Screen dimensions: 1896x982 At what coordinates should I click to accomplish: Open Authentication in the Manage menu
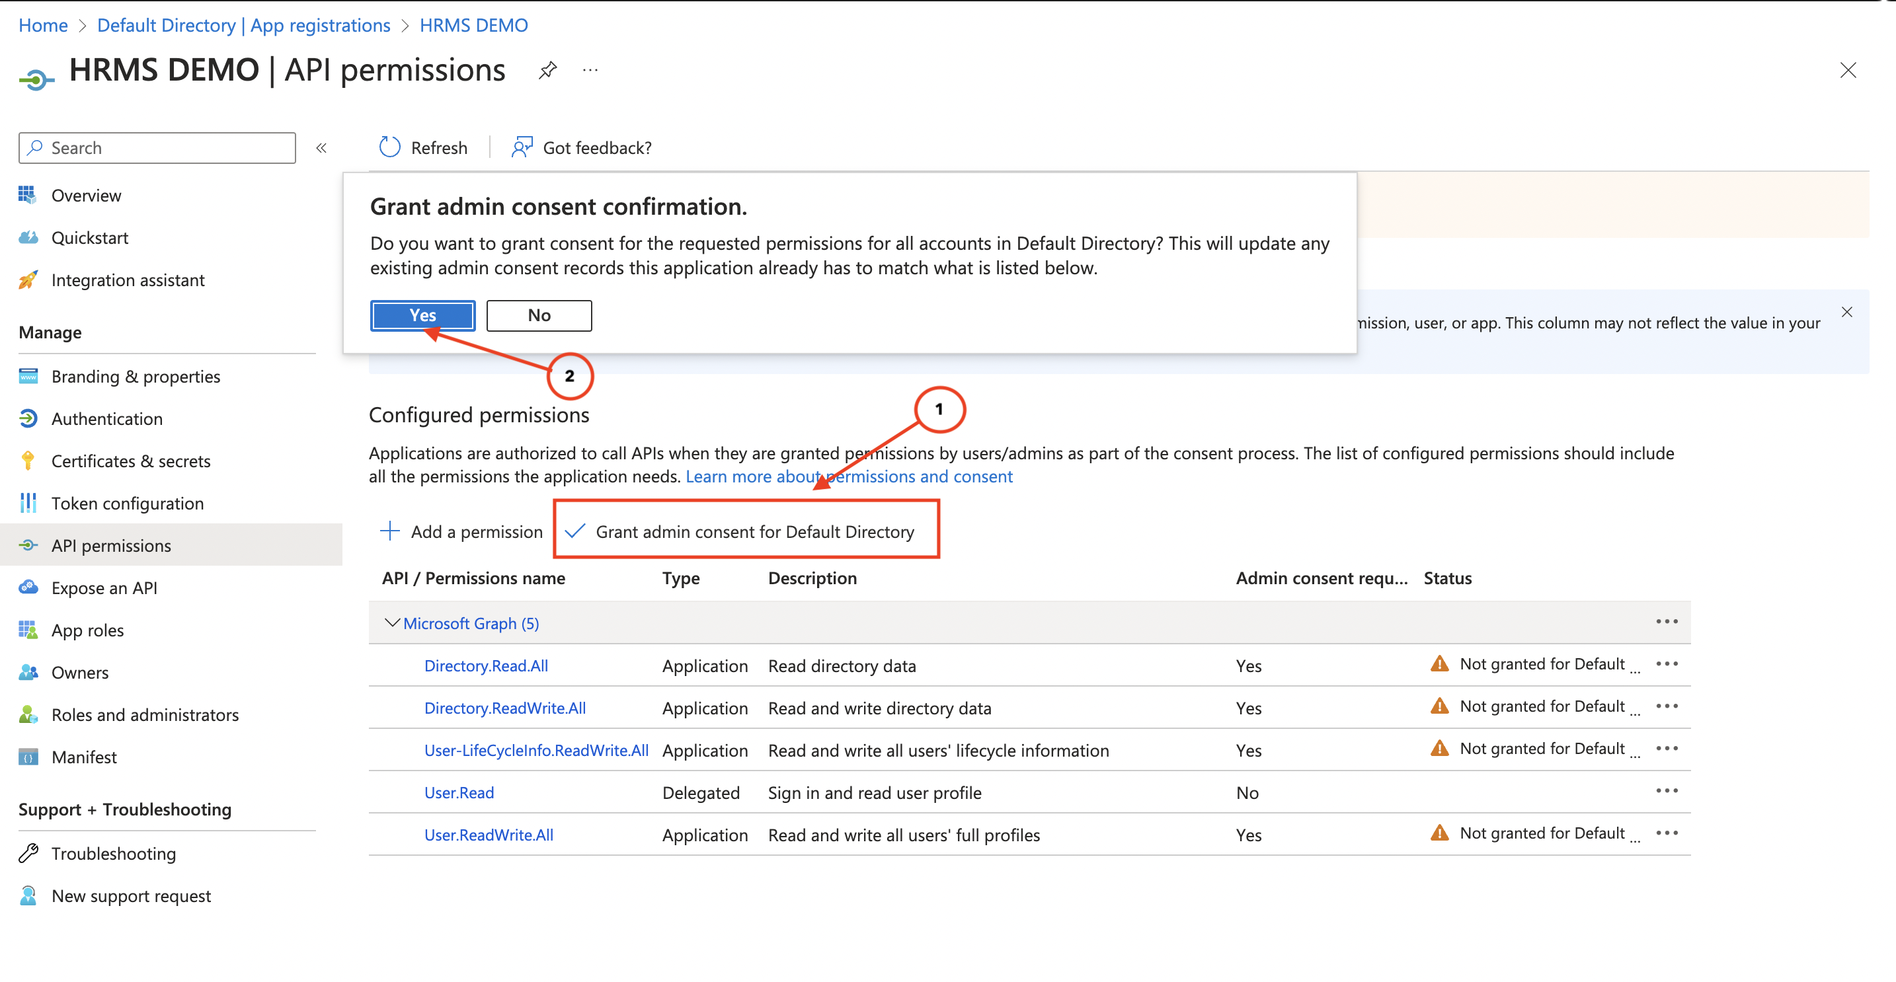[x=106, y=418]
